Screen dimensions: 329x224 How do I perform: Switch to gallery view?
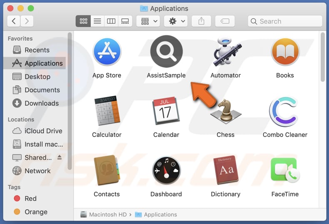[x=125, y=21]
